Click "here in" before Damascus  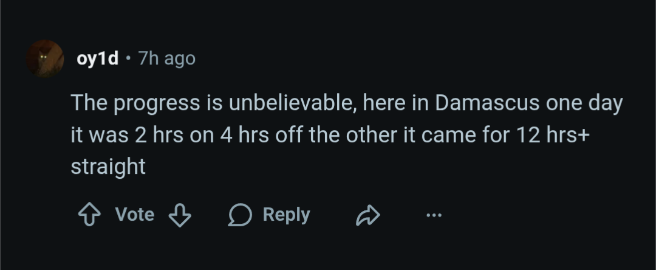(x=396, y=103)
